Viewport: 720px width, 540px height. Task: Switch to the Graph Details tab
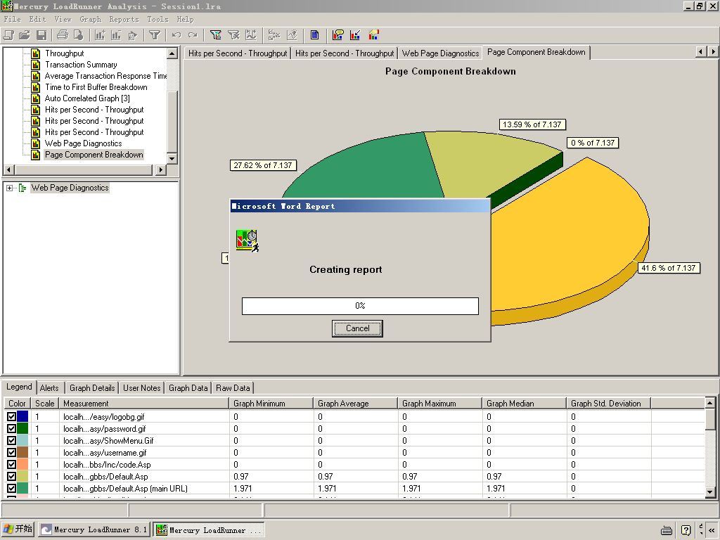(92, 388)
